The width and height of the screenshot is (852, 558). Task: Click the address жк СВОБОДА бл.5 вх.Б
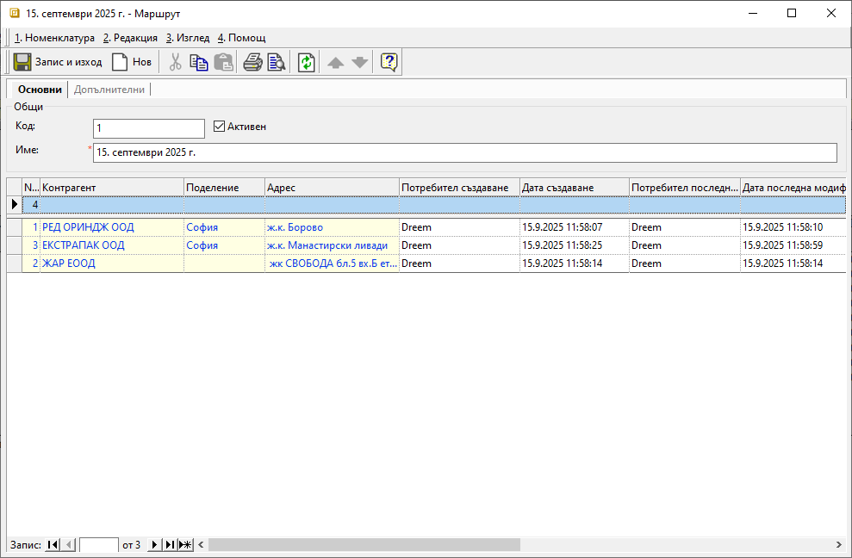[333, 263]
